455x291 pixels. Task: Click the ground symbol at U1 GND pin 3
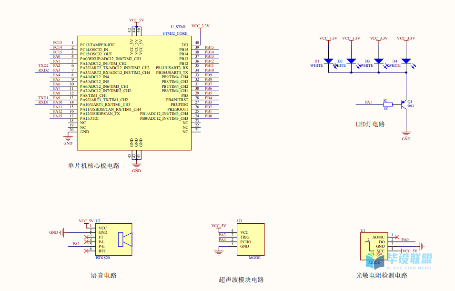(422, 246)
